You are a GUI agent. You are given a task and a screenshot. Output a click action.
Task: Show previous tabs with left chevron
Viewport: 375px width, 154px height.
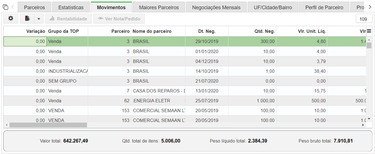click(x=13, y=7)
